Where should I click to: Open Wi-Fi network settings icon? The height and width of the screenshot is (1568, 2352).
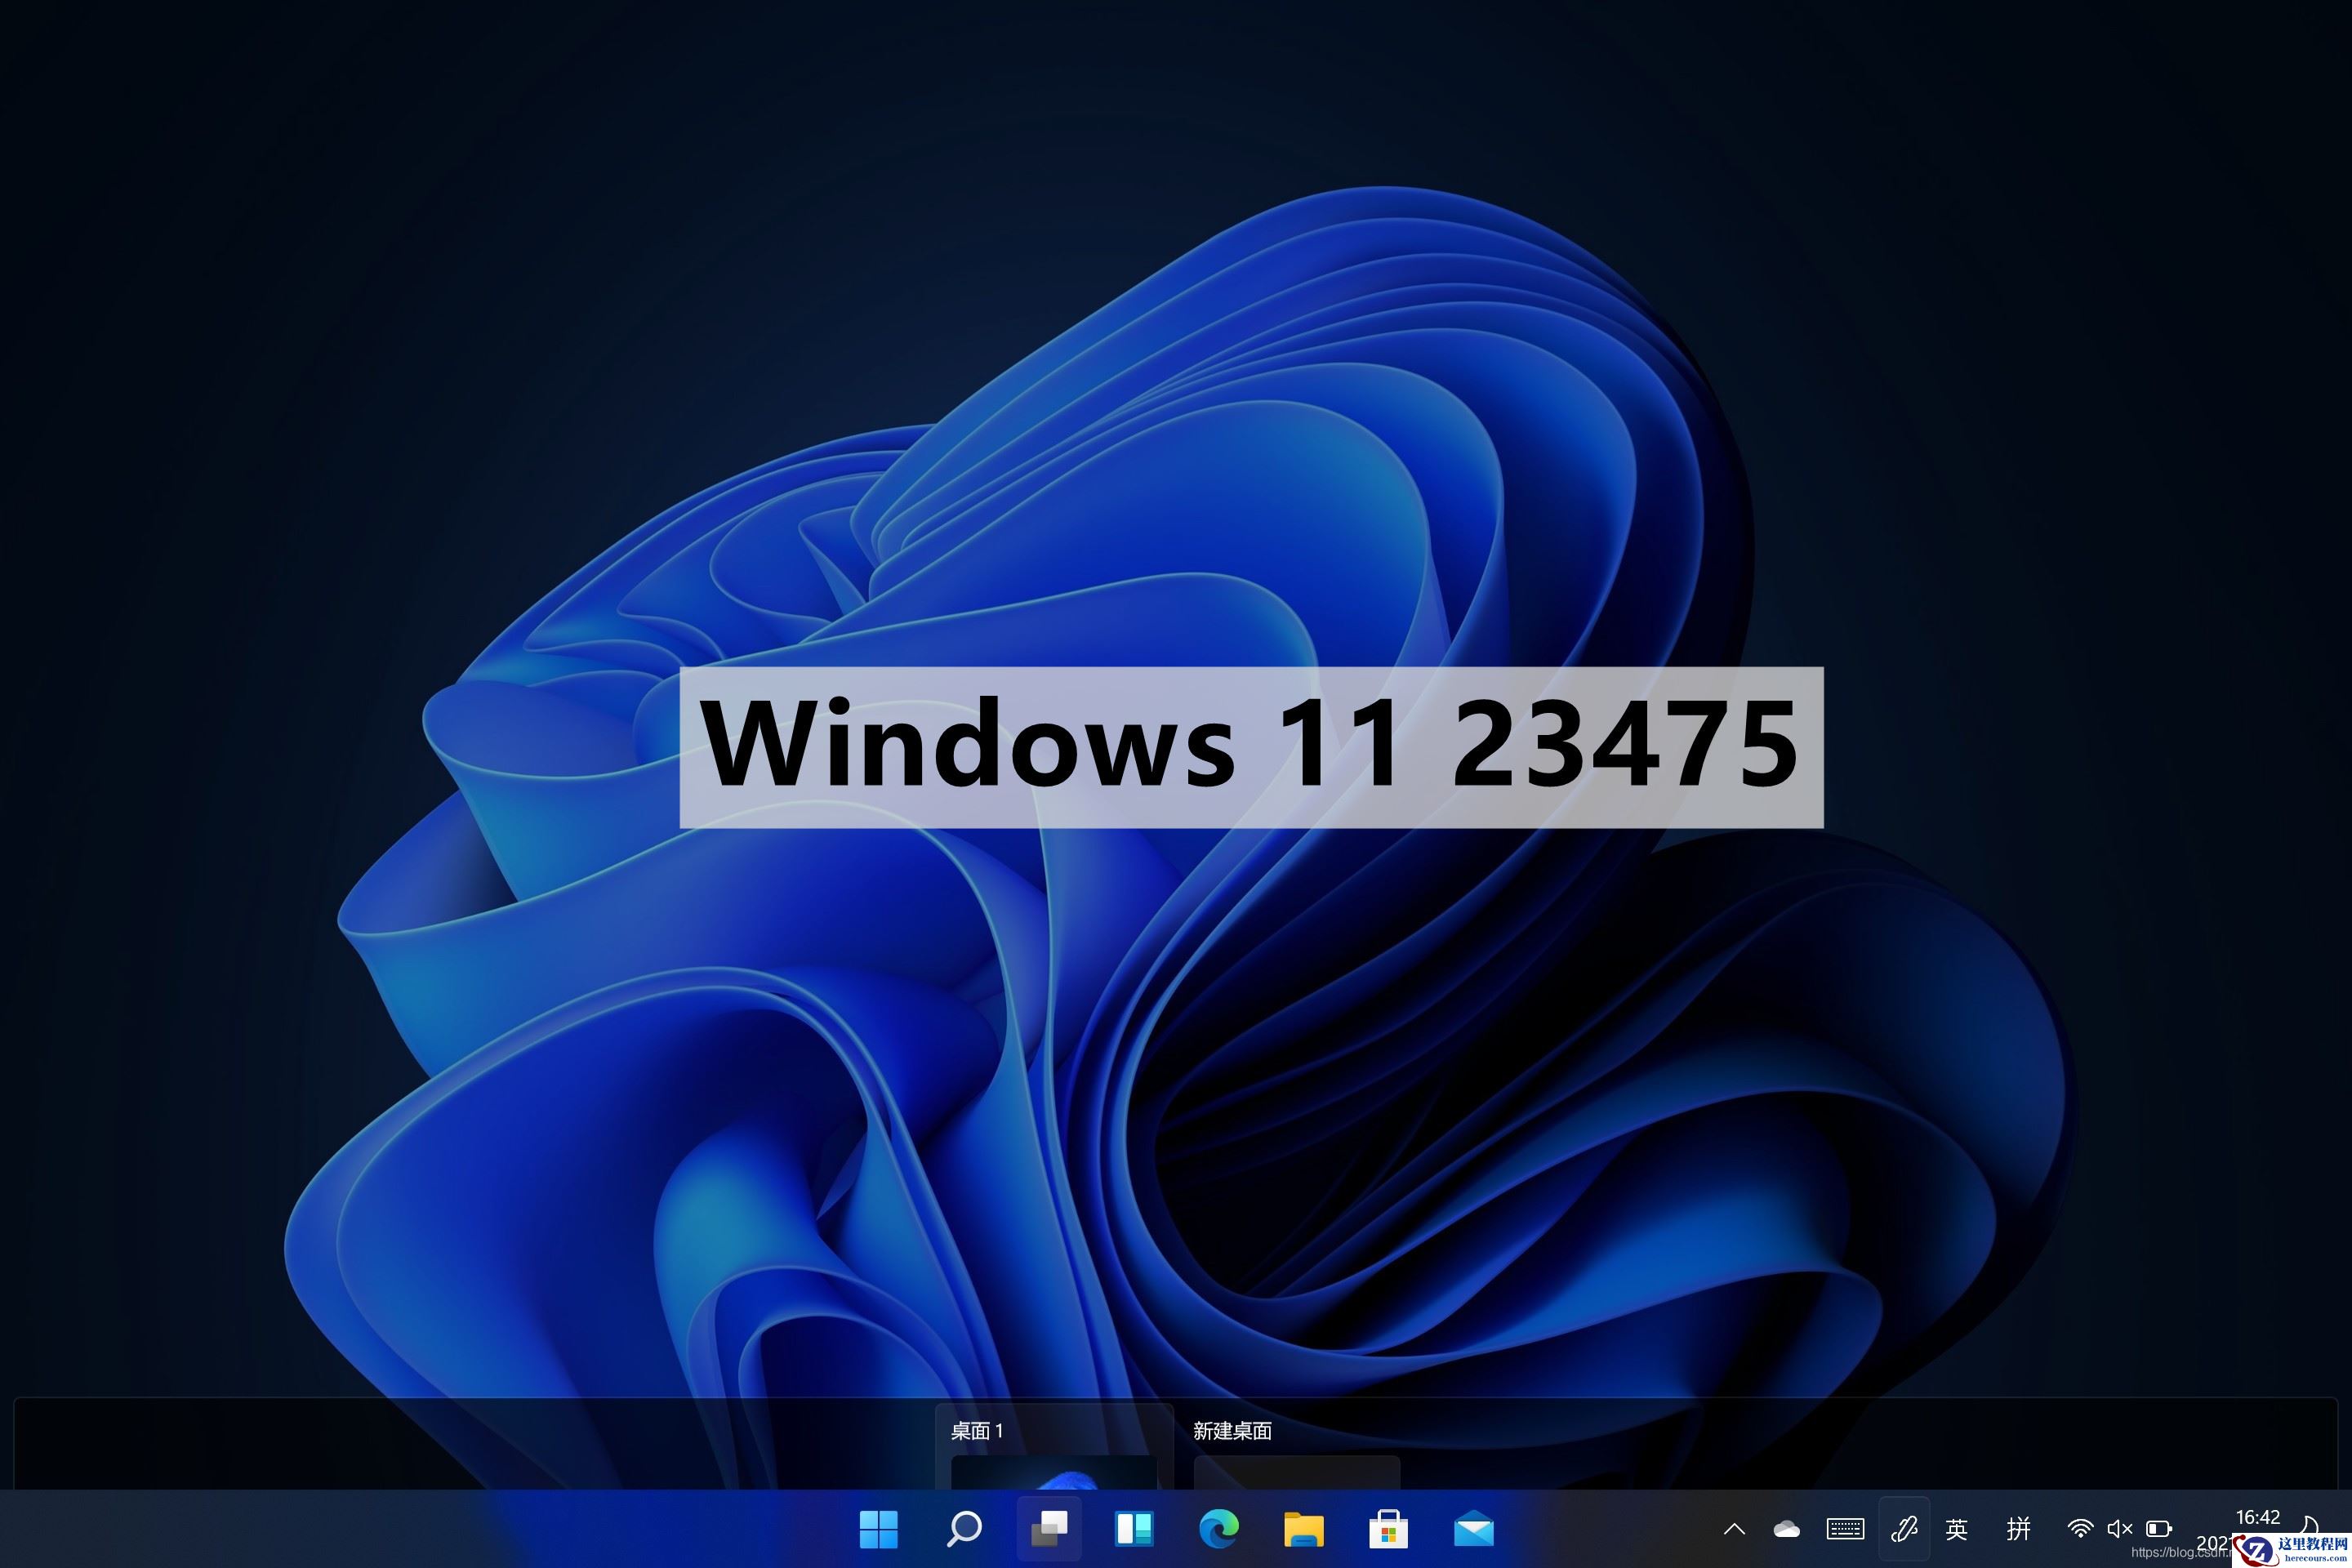(2082, 1530)
